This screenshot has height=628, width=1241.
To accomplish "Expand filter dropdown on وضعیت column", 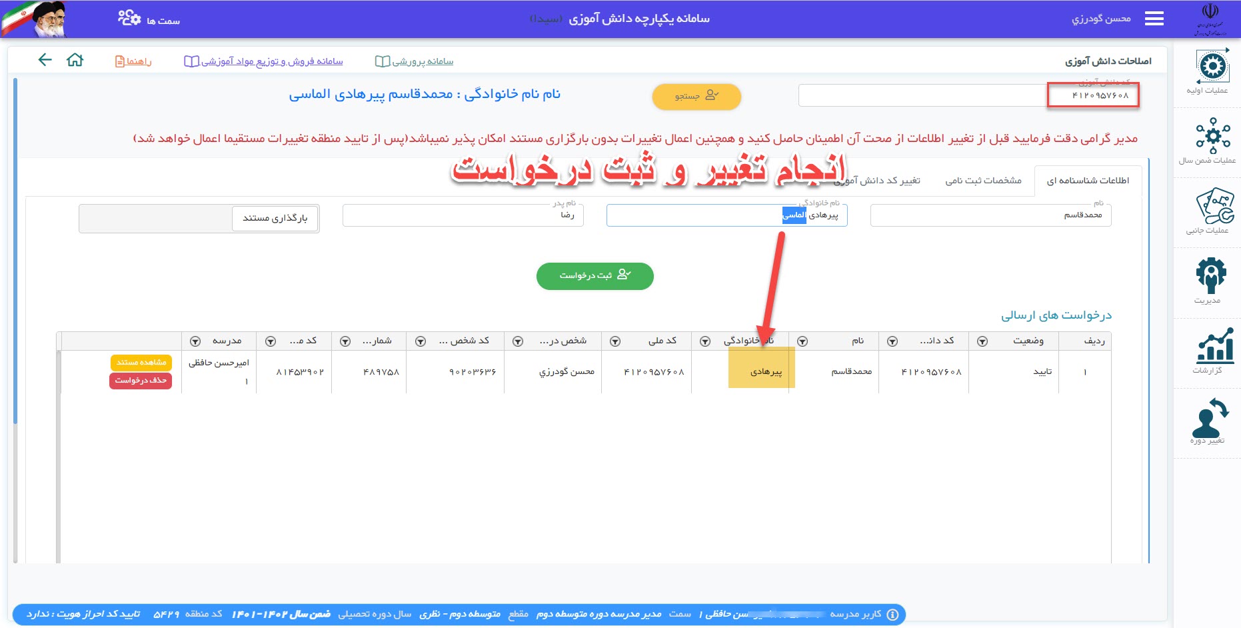I will tap(982, 341).
